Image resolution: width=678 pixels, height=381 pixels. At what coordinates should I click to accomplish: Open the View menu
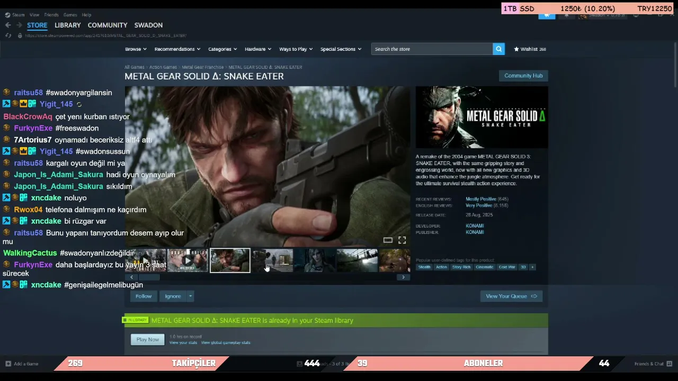34,15
